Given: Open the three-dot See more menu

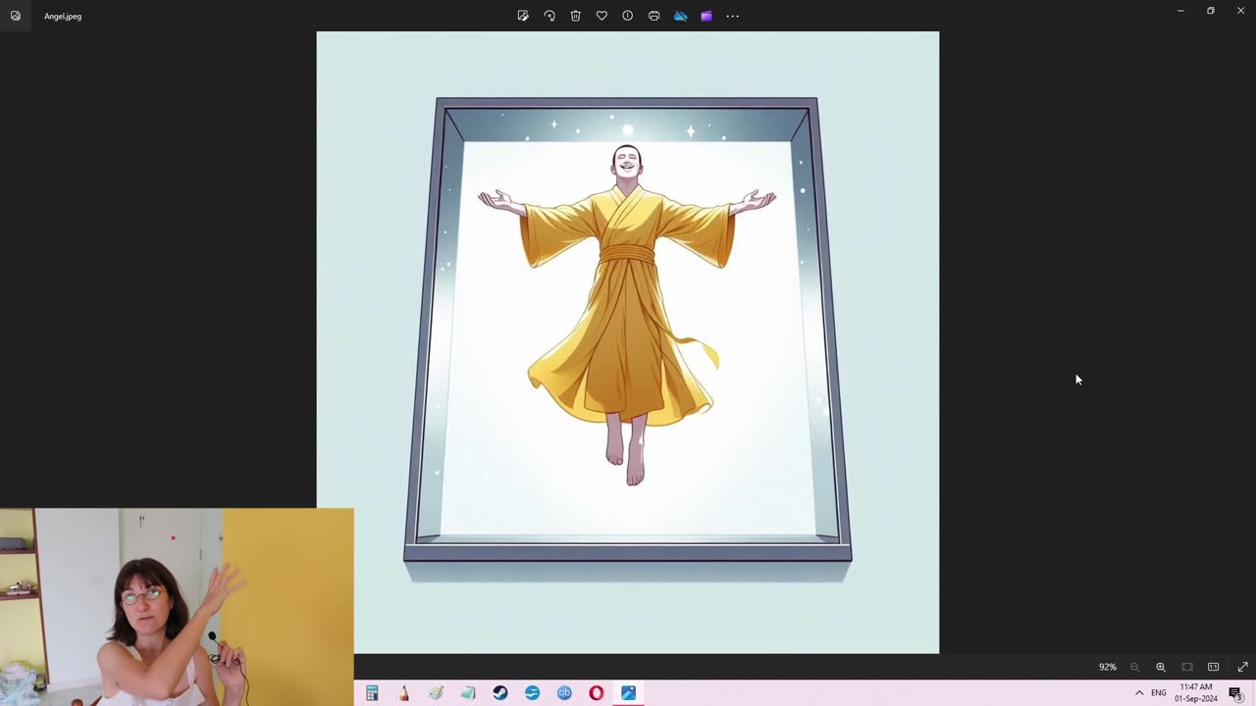Looking at the screenshot, I should coord(732,16).
